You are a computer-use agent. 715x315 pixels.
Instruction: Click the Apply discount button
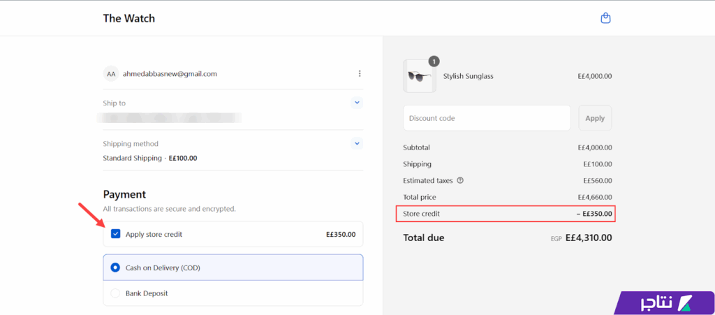(x=595, y=118)
